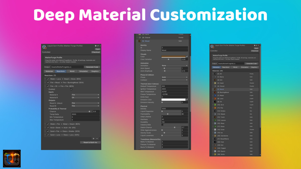Click the Chance slider for Fire + Oil
The image size is (301, 169).
coord(82,111)
